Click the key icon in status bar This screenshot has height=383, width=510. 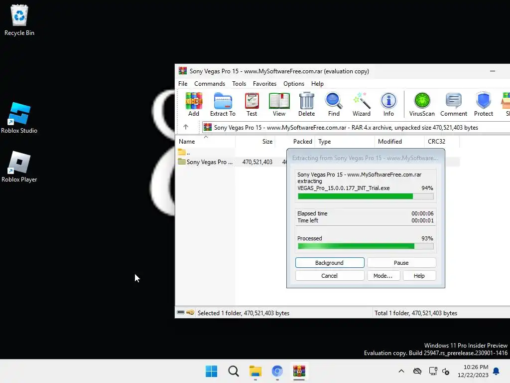[x=190, y=313]
